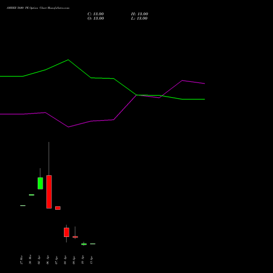
Task: Select the open price value O: 13.00
Action: click(96, 19)
